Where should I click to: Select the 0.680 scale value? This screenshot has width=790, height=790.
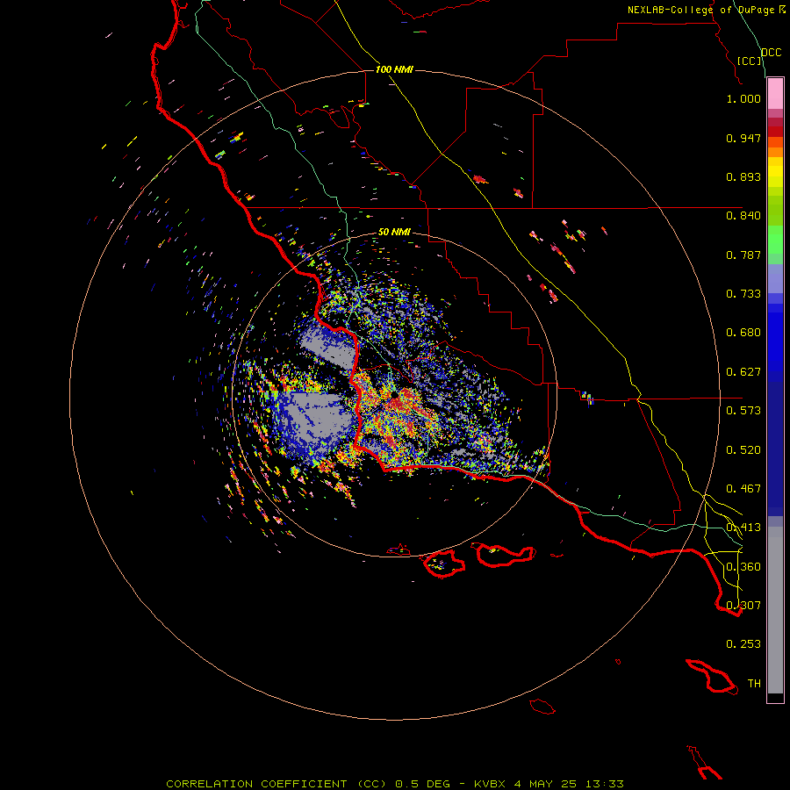(x=743, y=333)
